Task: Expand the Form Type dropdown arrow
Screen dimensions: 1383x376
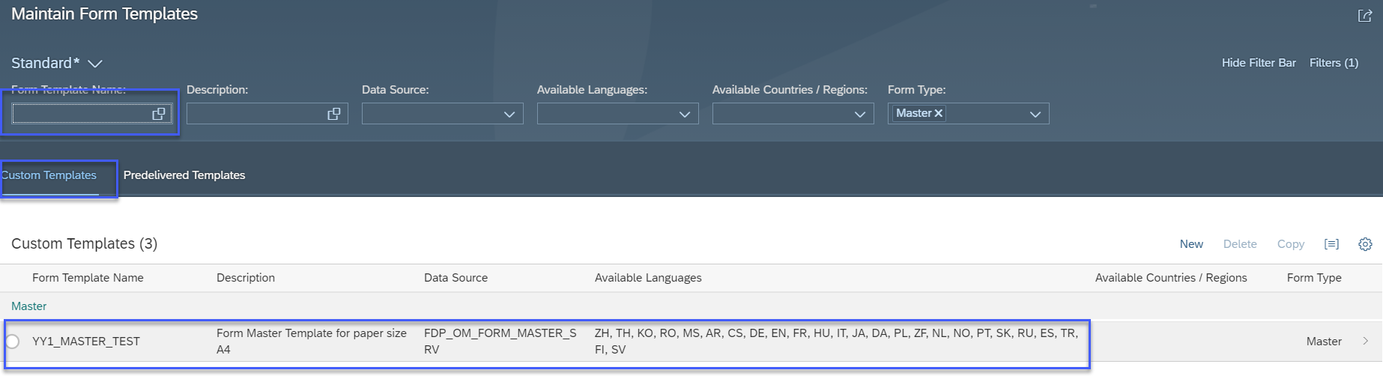Action: [1035, 114]
